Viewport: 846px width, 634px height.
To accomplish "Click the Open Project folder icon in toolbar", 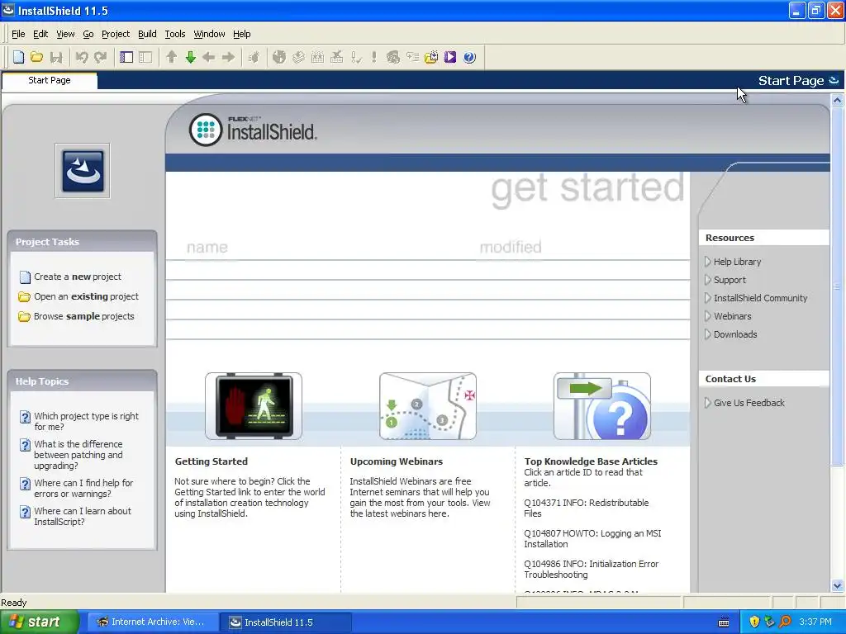I will pos(36,57).
